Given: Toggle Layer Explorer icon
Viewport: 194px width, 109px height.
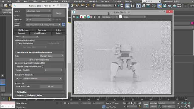Looking at the screenshot, I should pos(132,5).
